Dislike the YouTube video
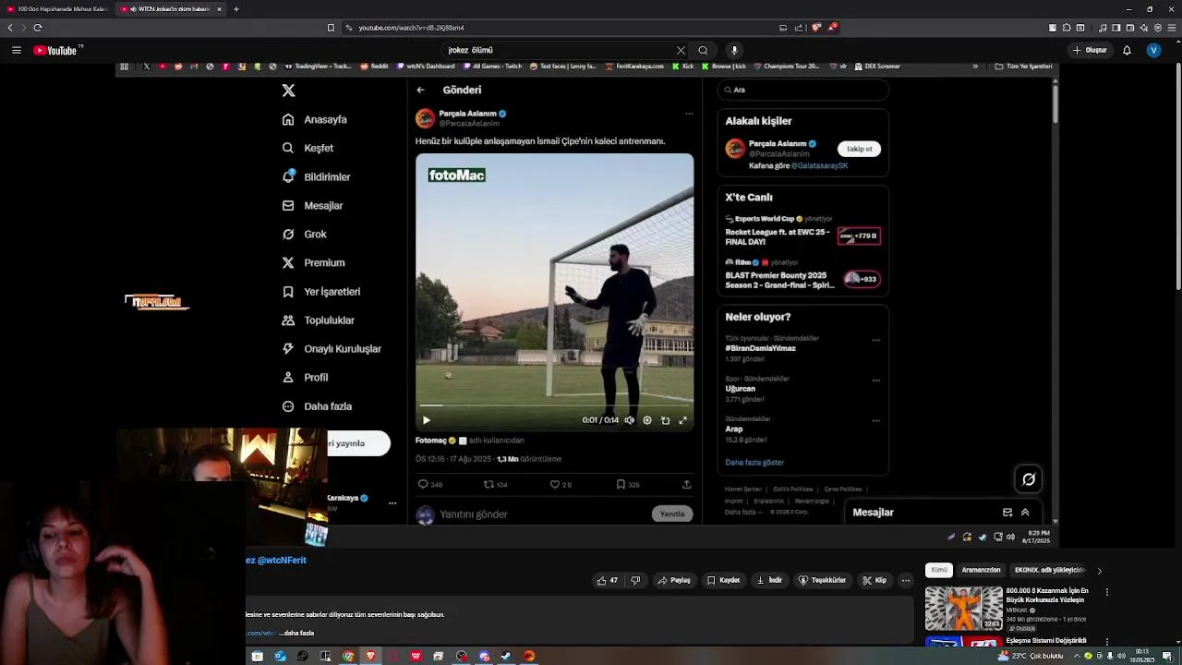1182x665 pixels. click(635, 580)
